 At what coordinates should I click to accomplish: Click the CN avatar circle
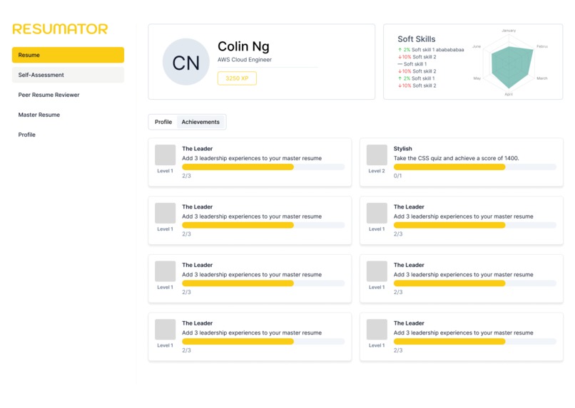coord(186,62)
